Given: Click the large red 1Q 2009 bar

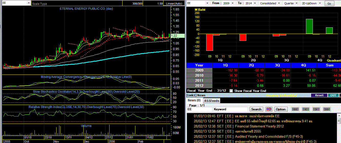Looking at the screenshot, I should point(210,42).
